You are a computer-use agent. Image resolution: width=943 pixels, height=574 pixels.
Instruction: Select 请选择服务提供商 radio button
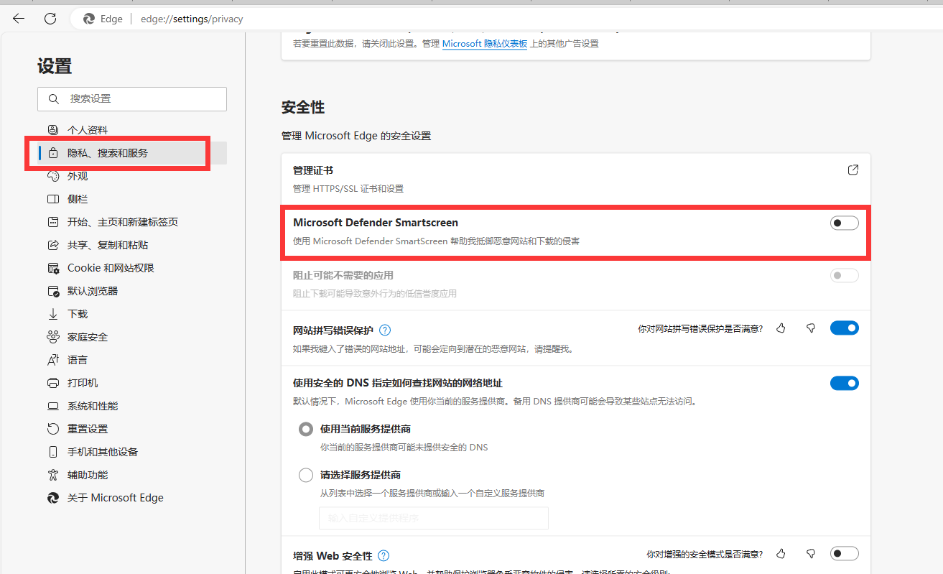pos(306,475)
